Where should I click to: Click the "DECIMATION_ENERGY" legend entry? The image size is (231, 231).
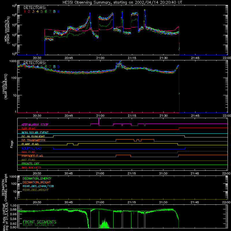[37, 178]
